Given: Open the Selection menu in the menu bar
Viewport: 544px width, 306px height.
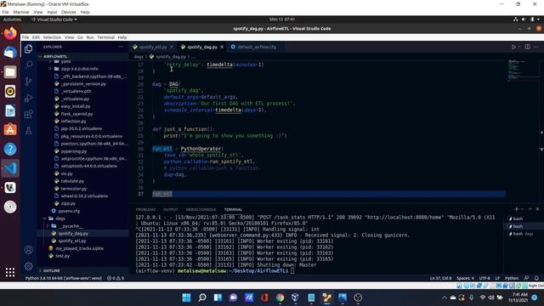Looking at the screenshot, I should (52, 37).
